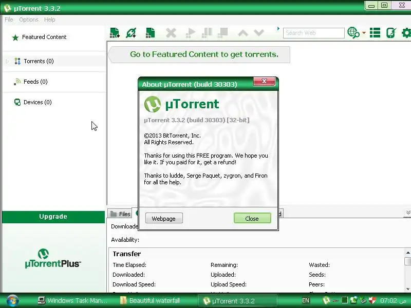Click the Upload Speed label
411x308 pixels.
click(229, 284)
